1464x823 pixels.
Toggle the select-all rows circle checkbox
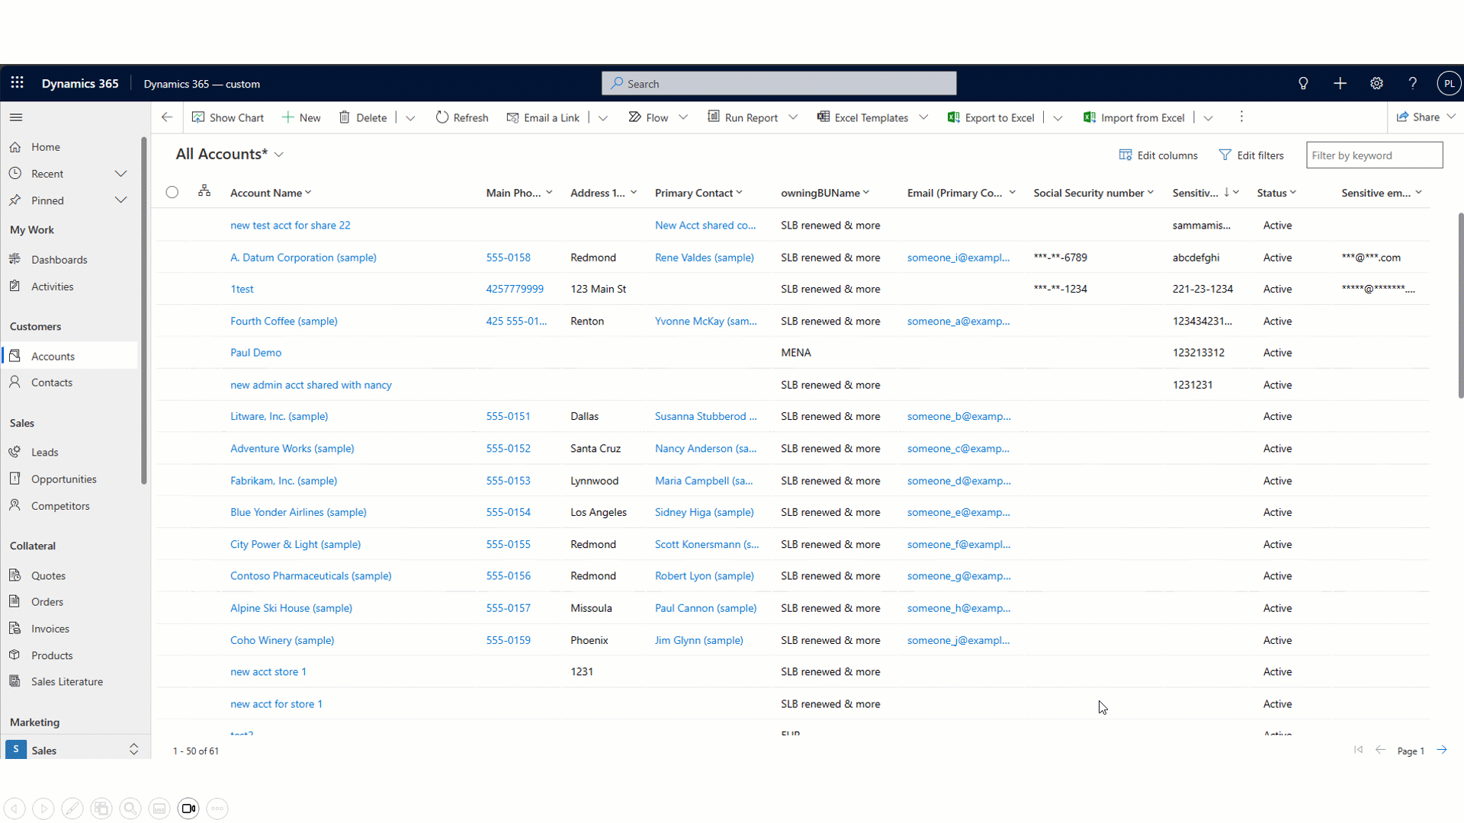point(172,192)
